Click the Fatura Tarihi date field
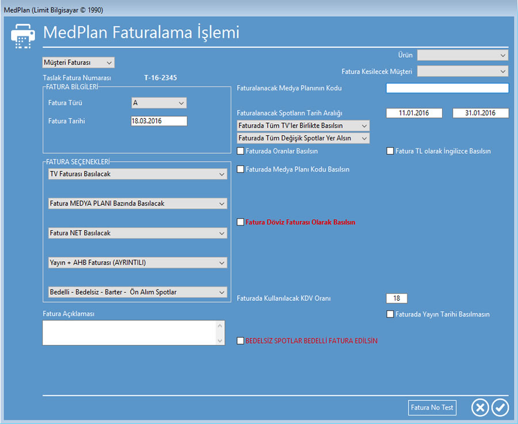The width and height of the screenshot is (518, 424). pyautogui.click(x=159, y=121)
